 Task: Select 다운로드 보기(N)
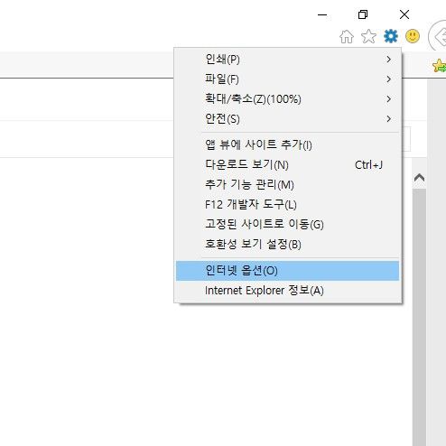coord(287,164)
